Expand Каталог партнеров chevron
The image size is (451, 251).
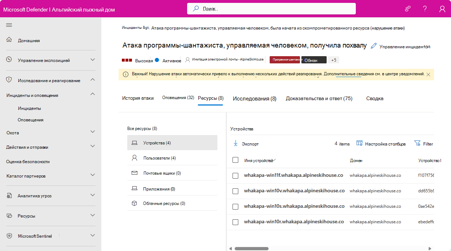(93, 175)
